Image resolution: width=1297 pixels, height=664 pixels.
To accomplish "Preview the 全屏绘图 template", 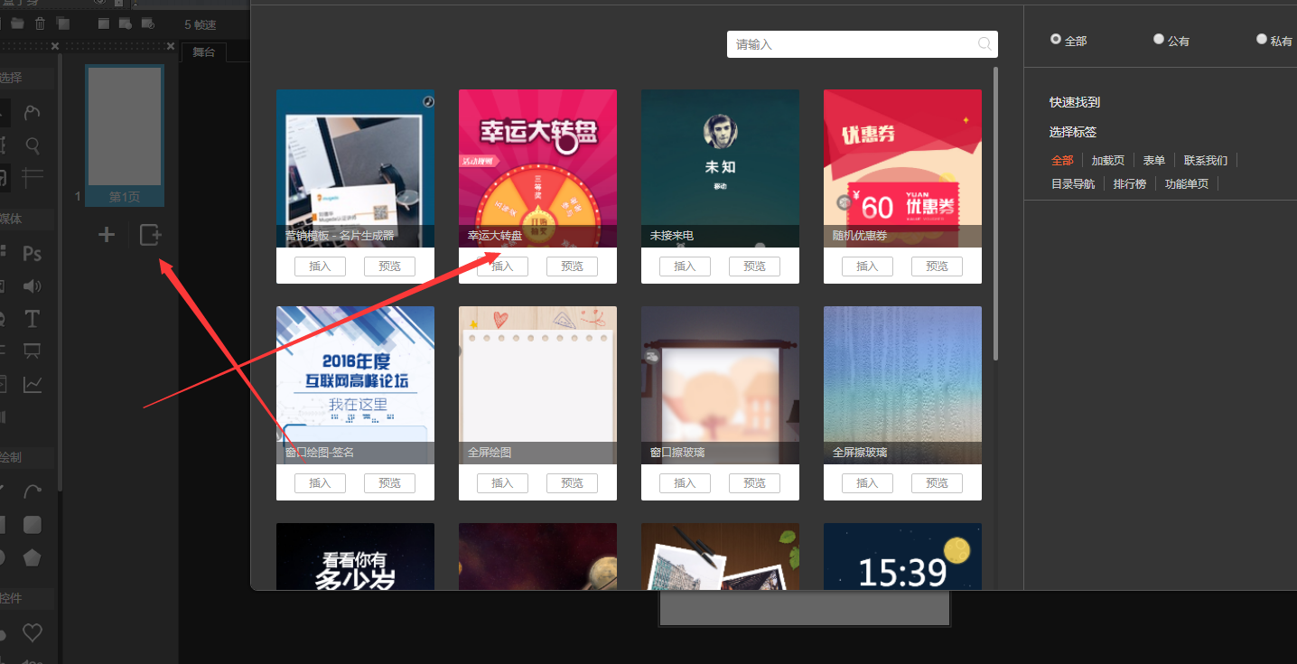I will click(x=572, y=482).
